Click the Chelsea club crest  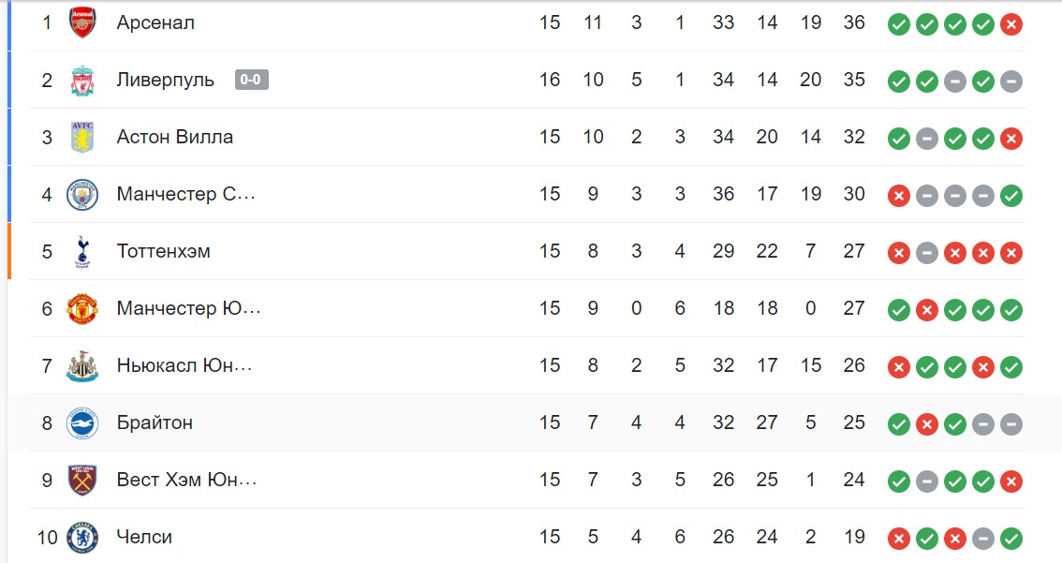(x=82, y=538)
